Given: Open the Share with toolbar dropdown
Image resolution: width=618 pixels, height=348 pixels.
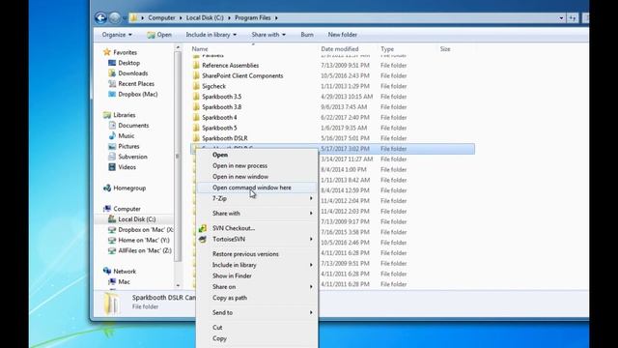Looking at the screenshot, I should point(268,35).
